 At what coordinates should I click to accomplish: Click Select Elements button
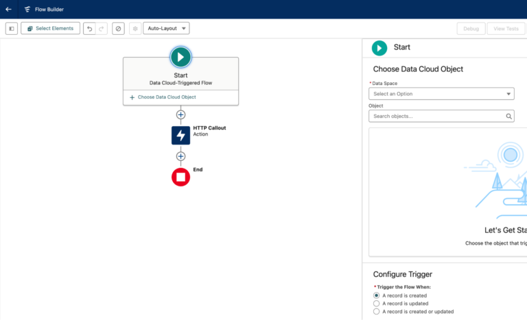[x=50, y=28]
